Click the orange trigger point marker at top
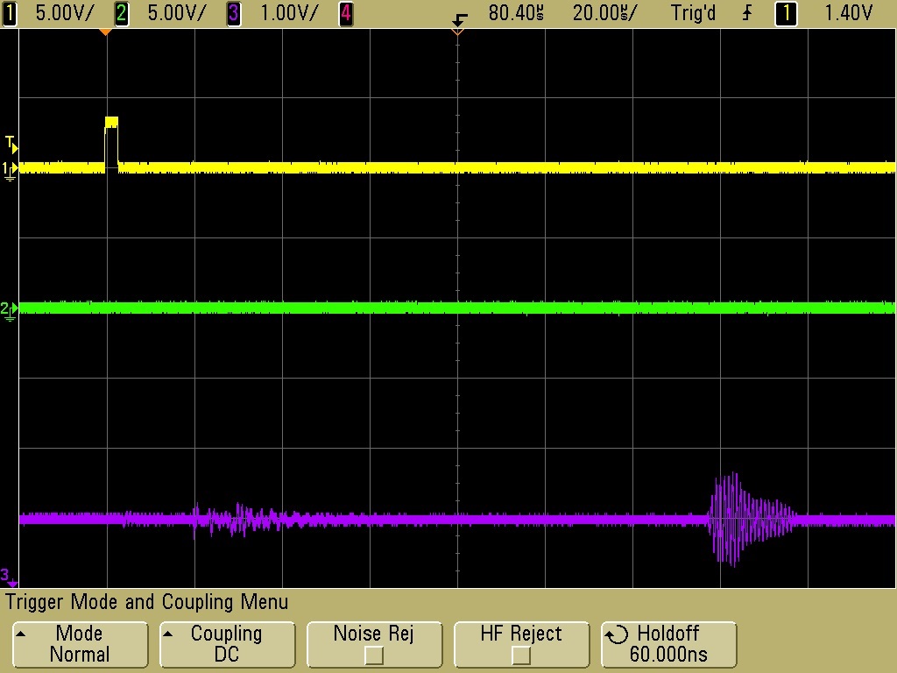Screen dimensions: 897x673 tap(105, 32)
